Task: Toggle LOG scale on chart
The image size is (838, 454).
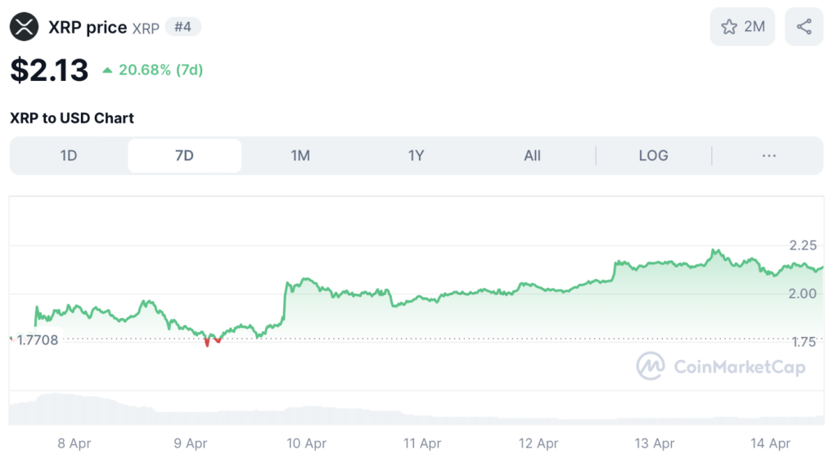Action: [x=654, y=155]
